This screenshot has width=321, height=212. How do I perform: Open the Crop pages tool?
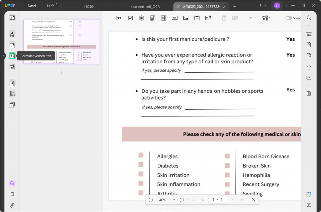click(x=12, y=93)
